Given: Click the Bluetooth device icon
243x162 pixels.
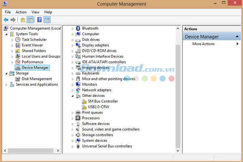Looking at the screenshot, I should pos(78,28).
